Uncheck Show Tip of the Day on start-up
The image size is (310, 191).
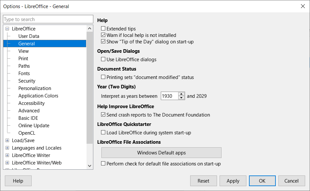103,41
